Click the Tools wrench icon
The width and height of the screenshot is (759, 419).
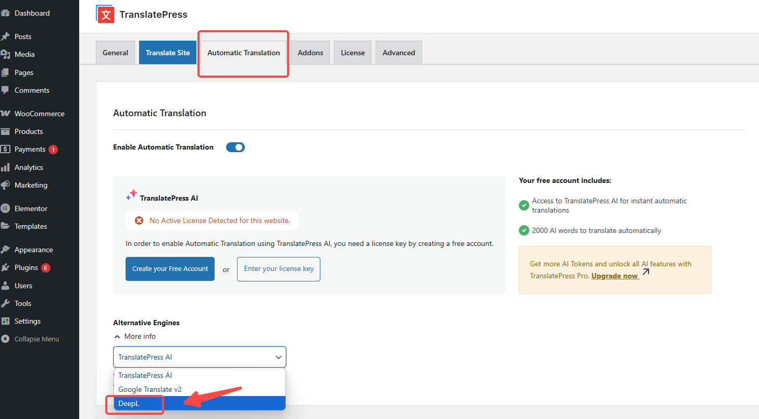click(x=5, y=303)
